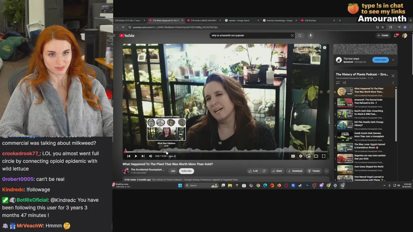413x232 pixels.
Task: Click the video info card icon
Action: (325, 48)
